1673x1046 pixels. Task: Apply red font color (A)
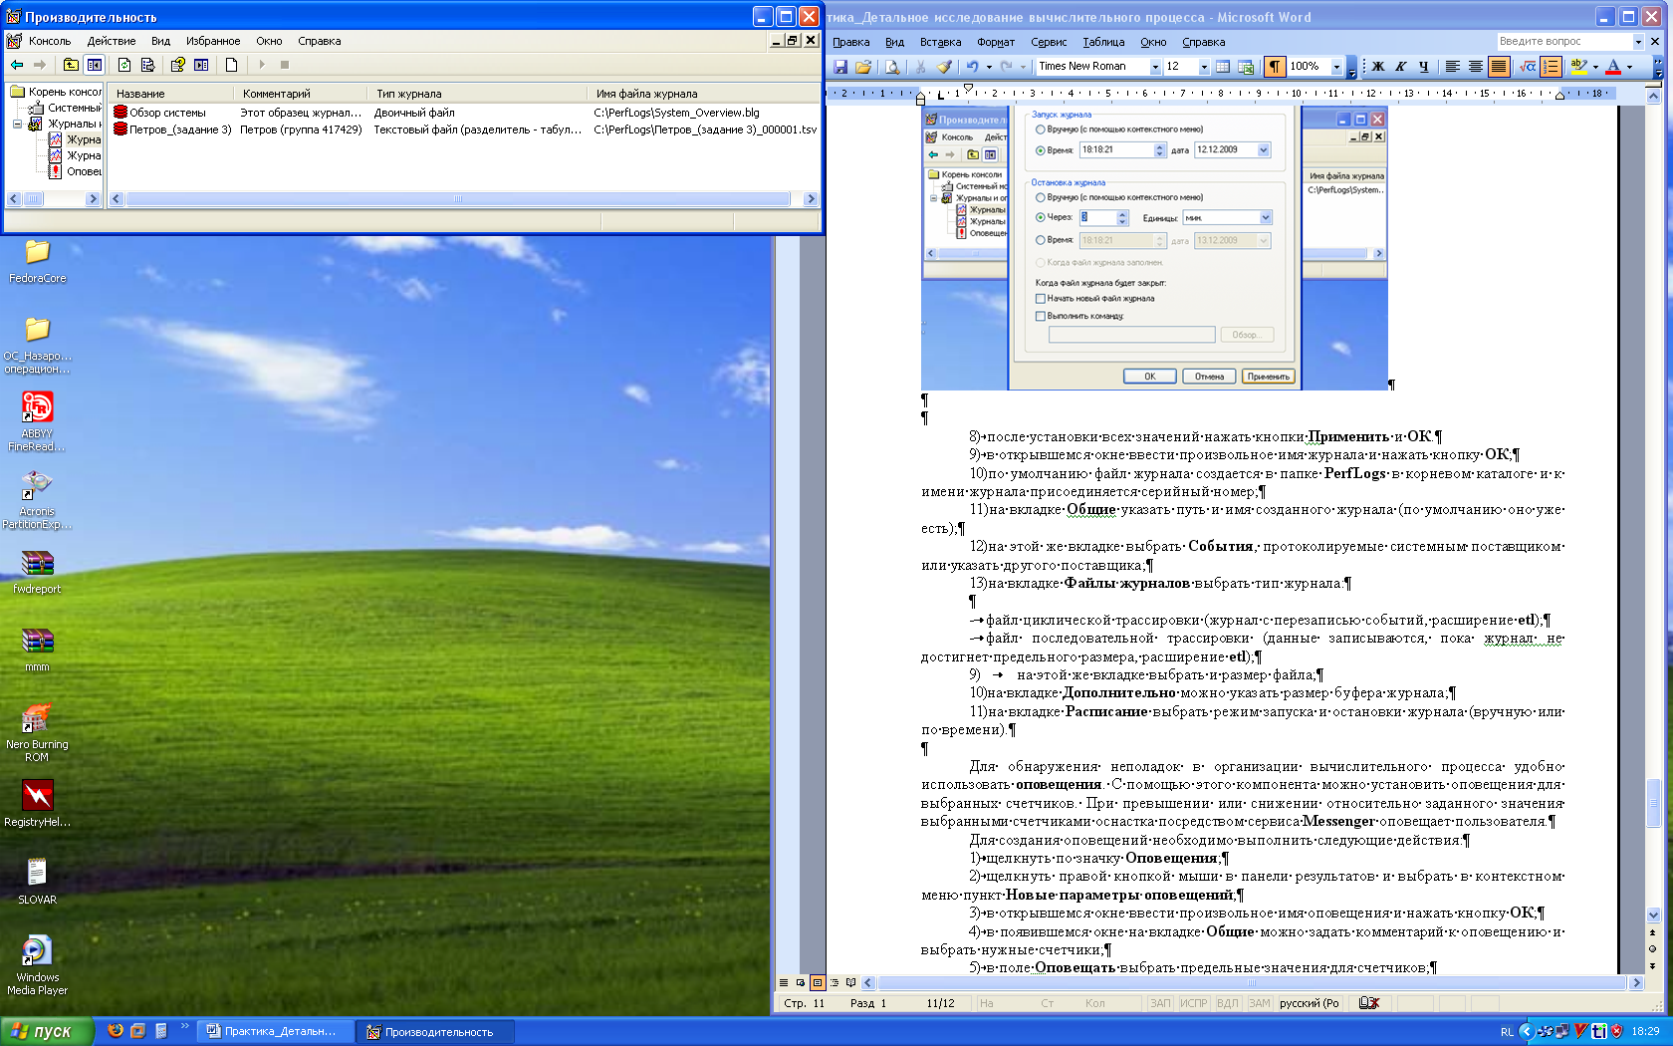point(1613,67)
